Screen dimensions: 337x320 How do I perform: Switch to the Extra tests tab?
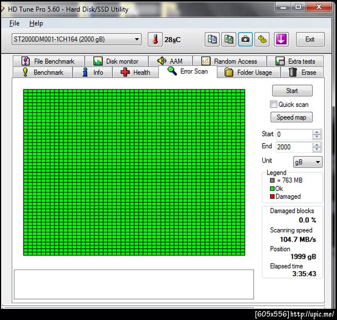(295, 61)
